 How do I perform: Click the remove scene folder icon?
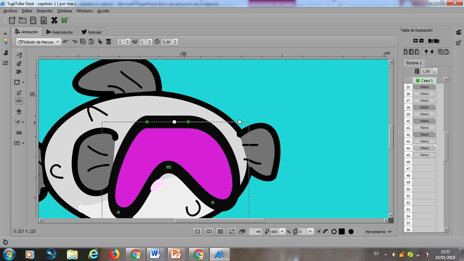[x=437, y=41]
